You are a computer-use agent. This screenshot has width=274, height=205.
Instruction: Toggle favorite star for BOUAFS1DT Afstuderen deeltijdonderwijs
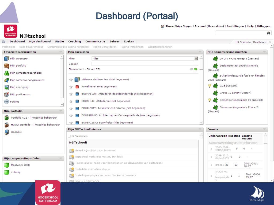pos(71,94)
